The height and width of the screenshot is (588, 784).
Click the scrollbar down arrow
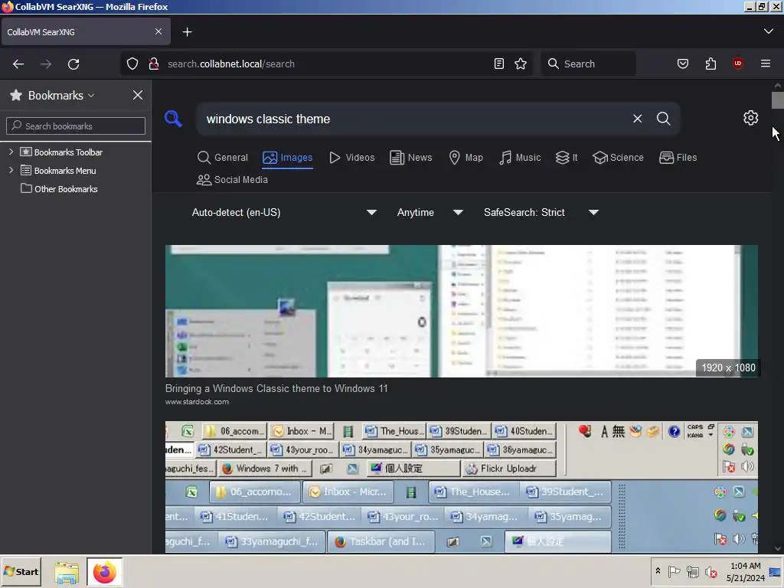click(777, 548)
